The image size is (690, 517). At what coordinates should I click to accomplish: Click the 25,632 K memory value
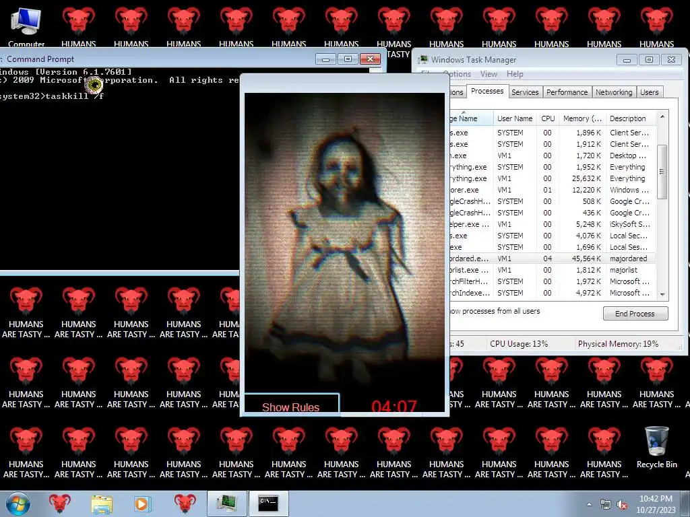pos(586,178)
